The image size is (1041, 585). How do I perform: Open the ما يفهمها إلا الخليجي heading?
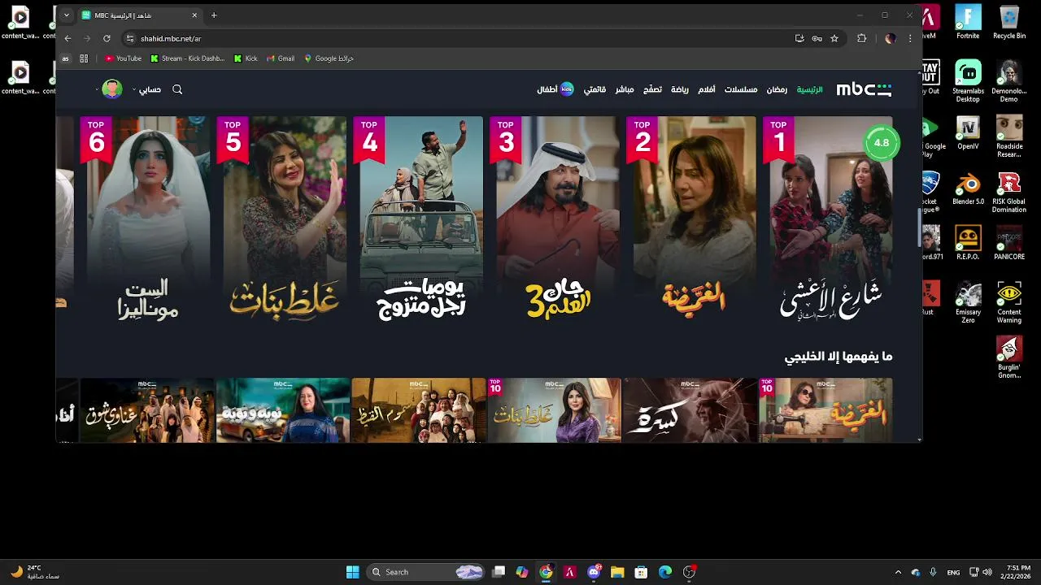838,357
